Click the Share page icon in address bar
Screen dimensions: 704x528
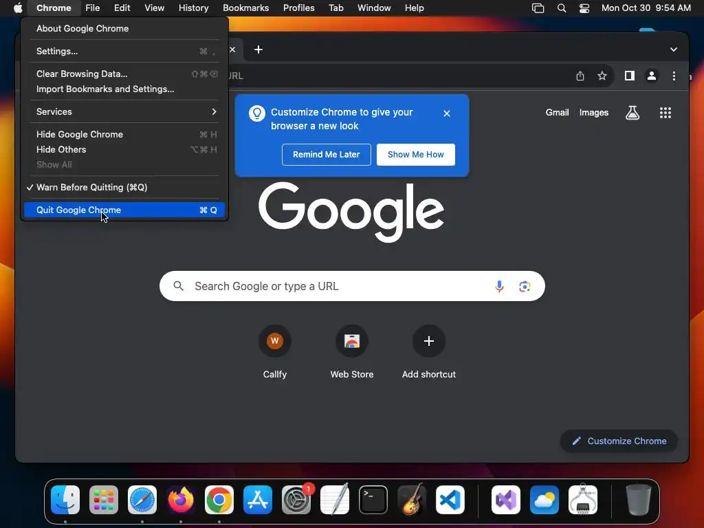tap(580, 76)
